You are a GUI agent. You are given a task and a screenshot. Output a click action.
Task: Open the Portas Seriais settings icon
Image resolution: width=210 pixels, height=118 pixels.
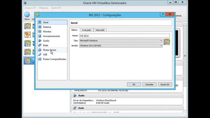pyautogui.click(x=40, y=50)
